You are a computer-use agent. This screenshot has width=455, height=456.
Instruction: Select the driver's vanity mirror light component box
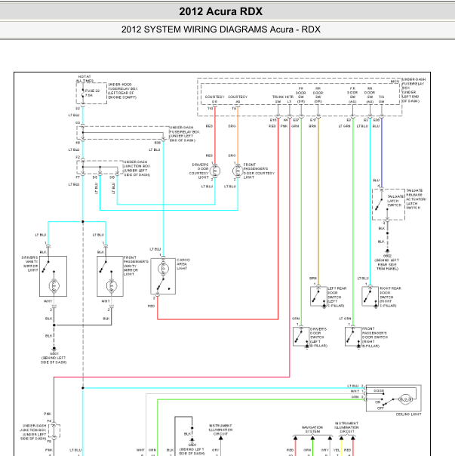point(54,276)
